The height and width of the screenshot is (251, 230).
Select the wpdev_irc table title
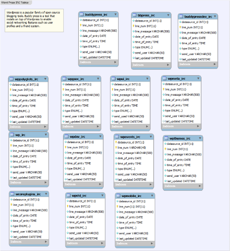tap(77, 136)
